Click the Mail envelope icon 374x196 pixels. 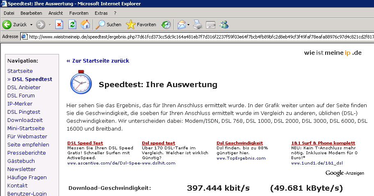click(x=182, y=25)
